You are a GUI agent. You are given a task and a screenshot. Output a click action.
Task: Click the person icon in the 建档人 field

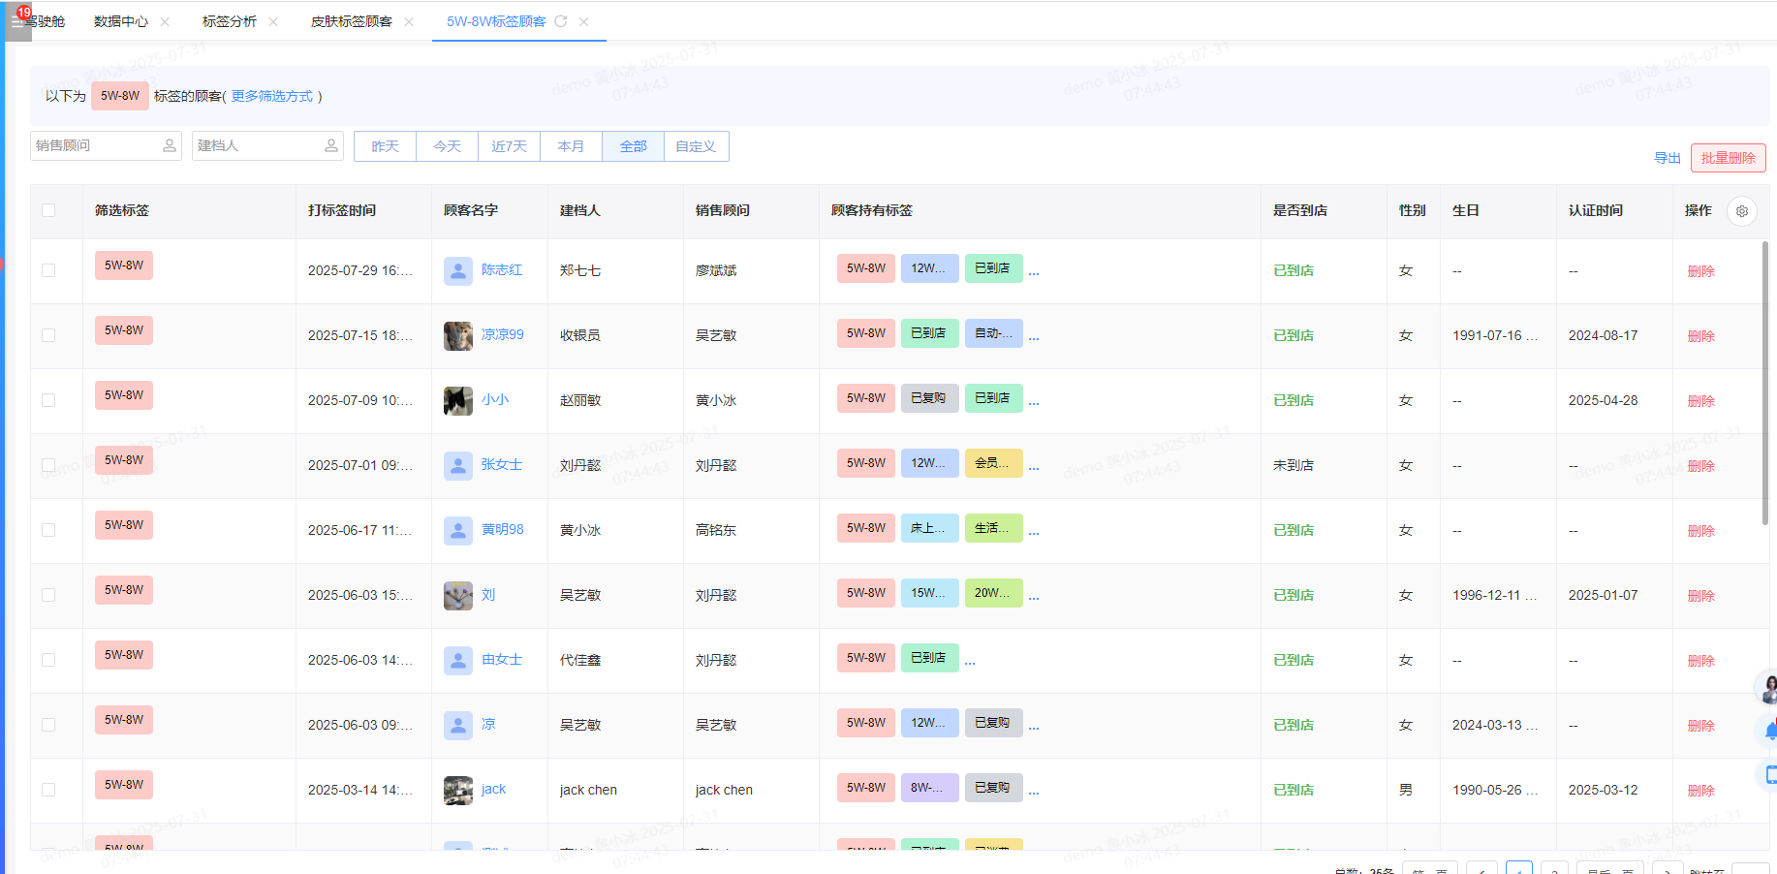pos(332,145)
